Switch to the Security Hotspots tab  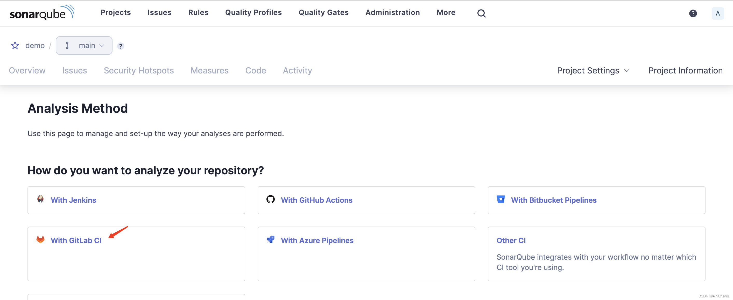139,70
